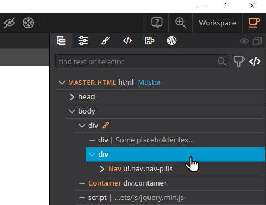This screenshot has width=266, height=205.
Task: Open the style brush panel tab
Action: pyautogui.click(x=105, y=40)
